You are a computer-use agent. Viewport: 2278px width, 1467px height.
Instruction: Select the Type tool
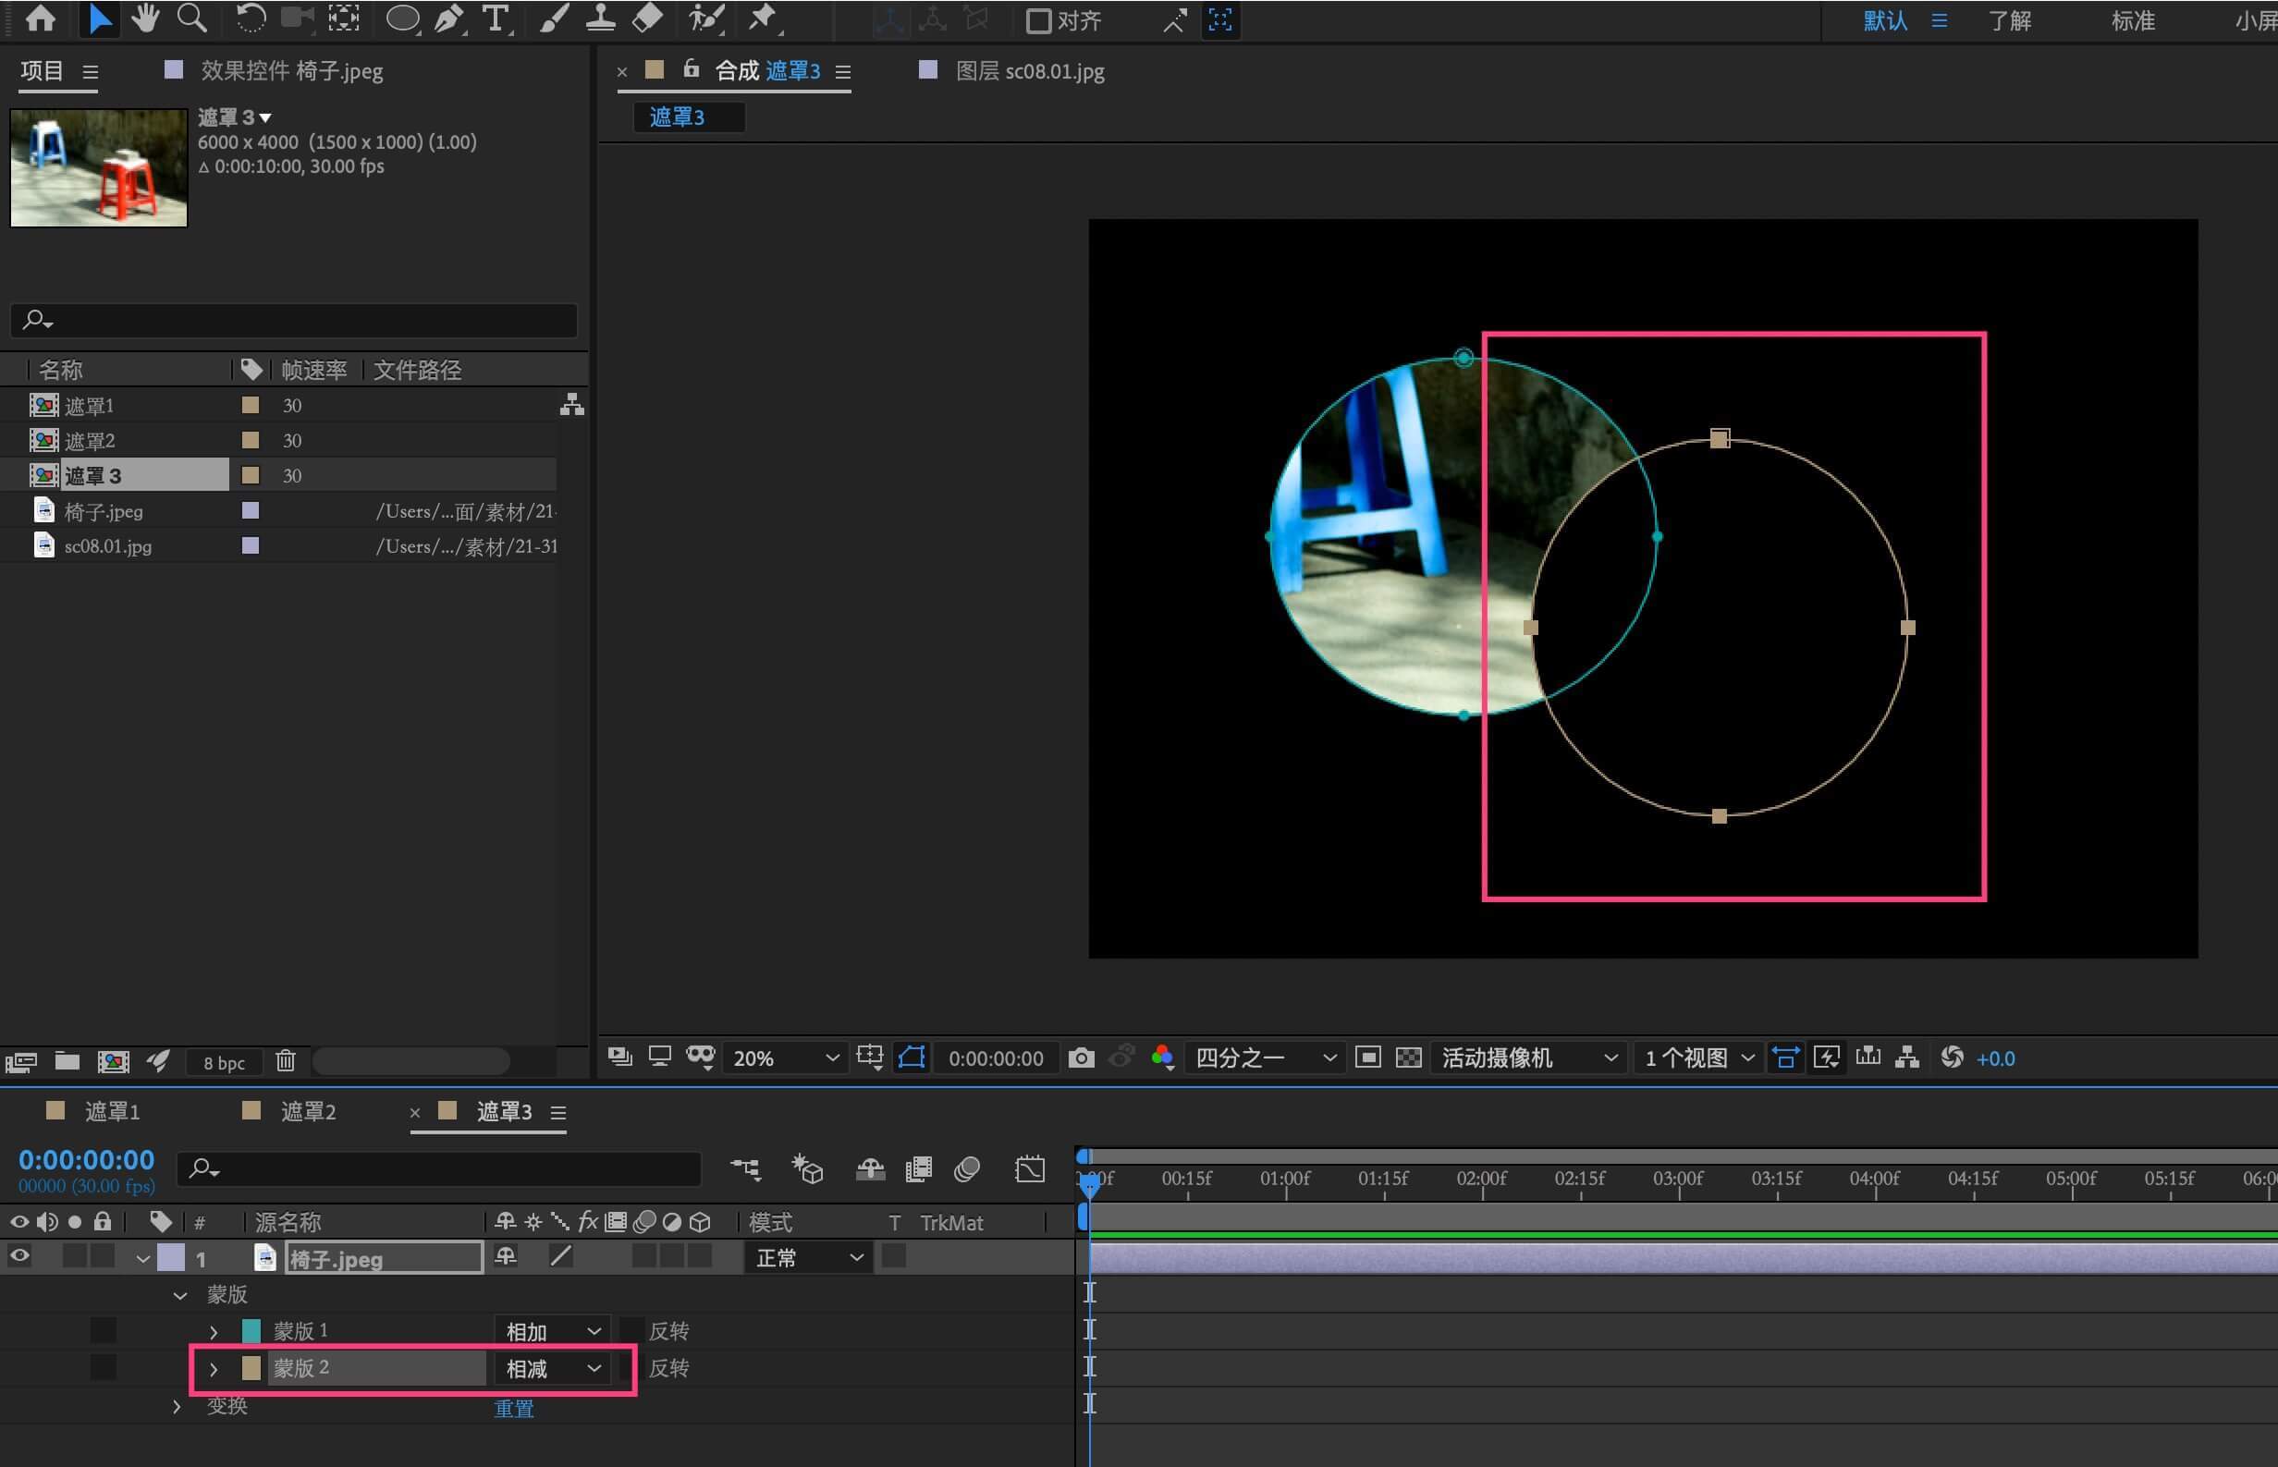pos(496,18)
